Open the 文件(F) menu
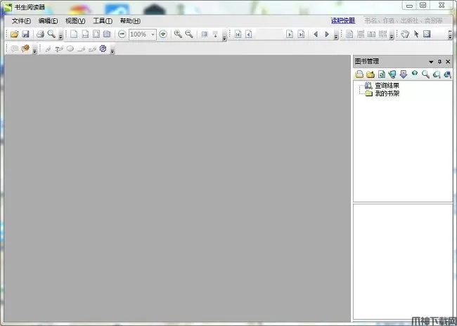Screen dimensions: 457x326 (x=21, y=21)
